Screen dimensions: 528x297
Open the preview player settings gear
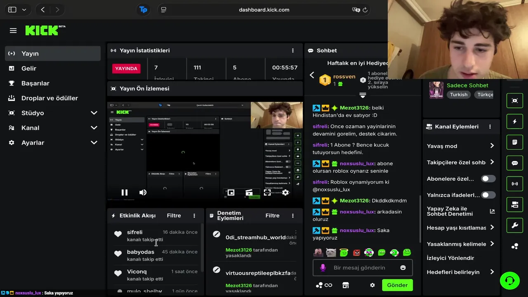285,193
